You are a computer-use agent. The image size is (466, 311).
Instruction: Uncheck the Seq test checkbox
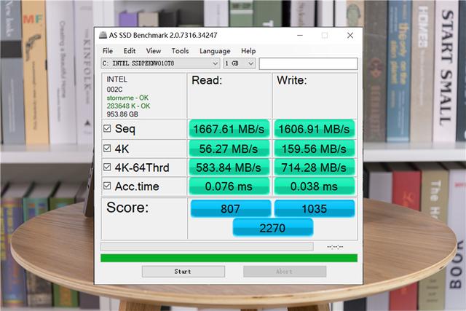coord(107,129)
